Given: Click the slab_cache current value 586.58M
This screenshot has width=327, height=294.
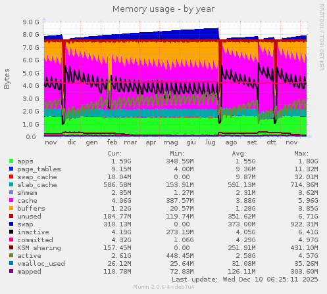Looking at the screenshot, I should point(117,185).
